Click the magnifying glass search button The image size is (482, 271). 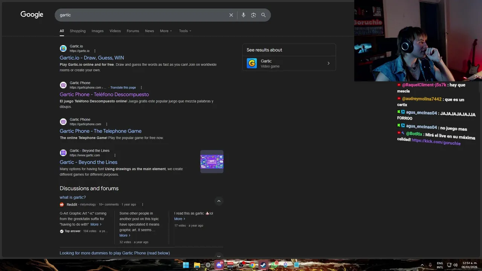264,15
